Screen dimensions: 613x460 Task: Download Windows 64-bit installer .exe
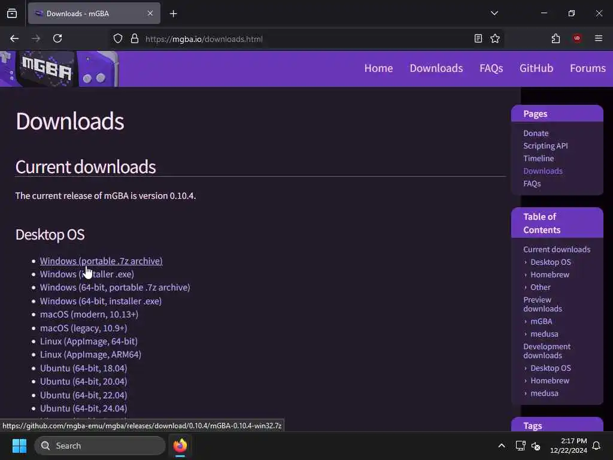[101, 301]
